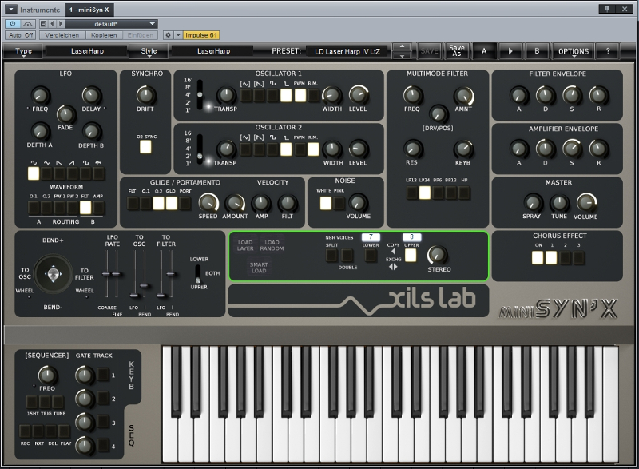Open the PRESET name LD Laser Harp IV LtZ

(x=347, y=51)
